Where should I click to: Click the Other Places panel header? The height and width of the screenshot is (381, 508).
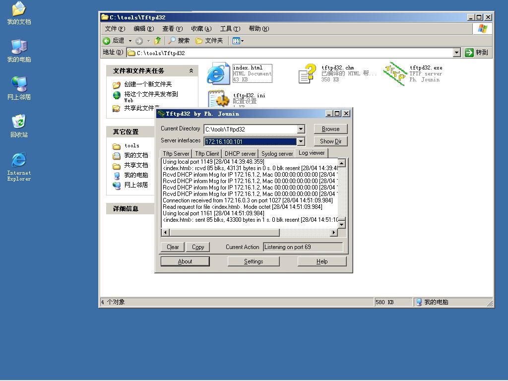click(x=130, y=132)
